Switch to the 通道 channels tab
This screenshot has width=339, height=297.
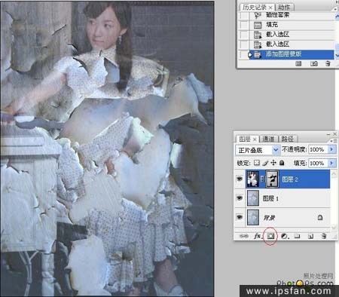[x=268, y=139]
